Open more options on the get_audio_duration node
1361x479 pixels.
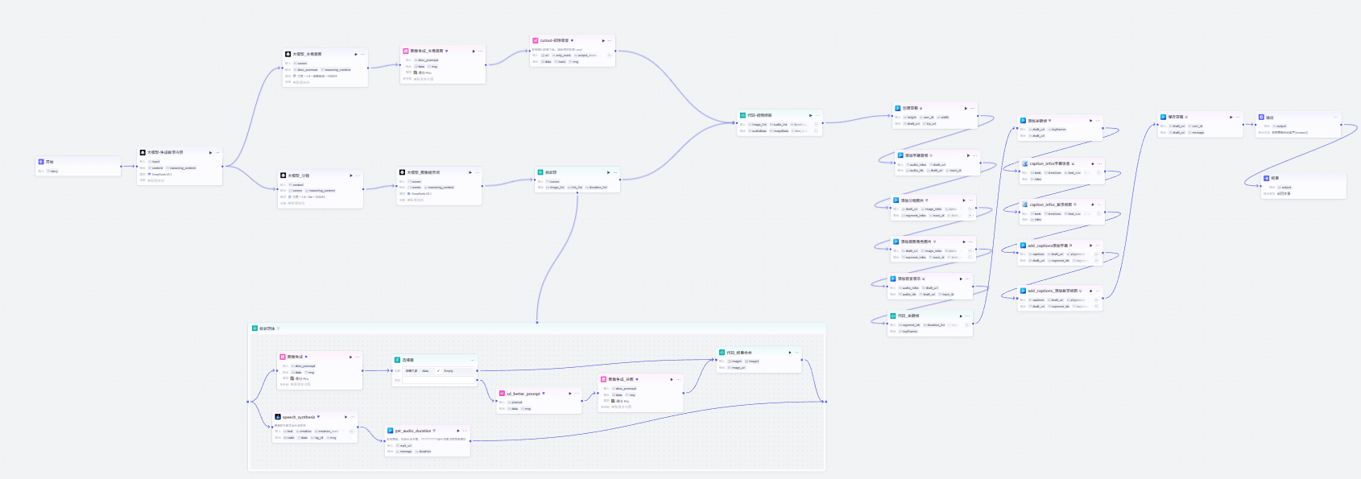point(465,431)
